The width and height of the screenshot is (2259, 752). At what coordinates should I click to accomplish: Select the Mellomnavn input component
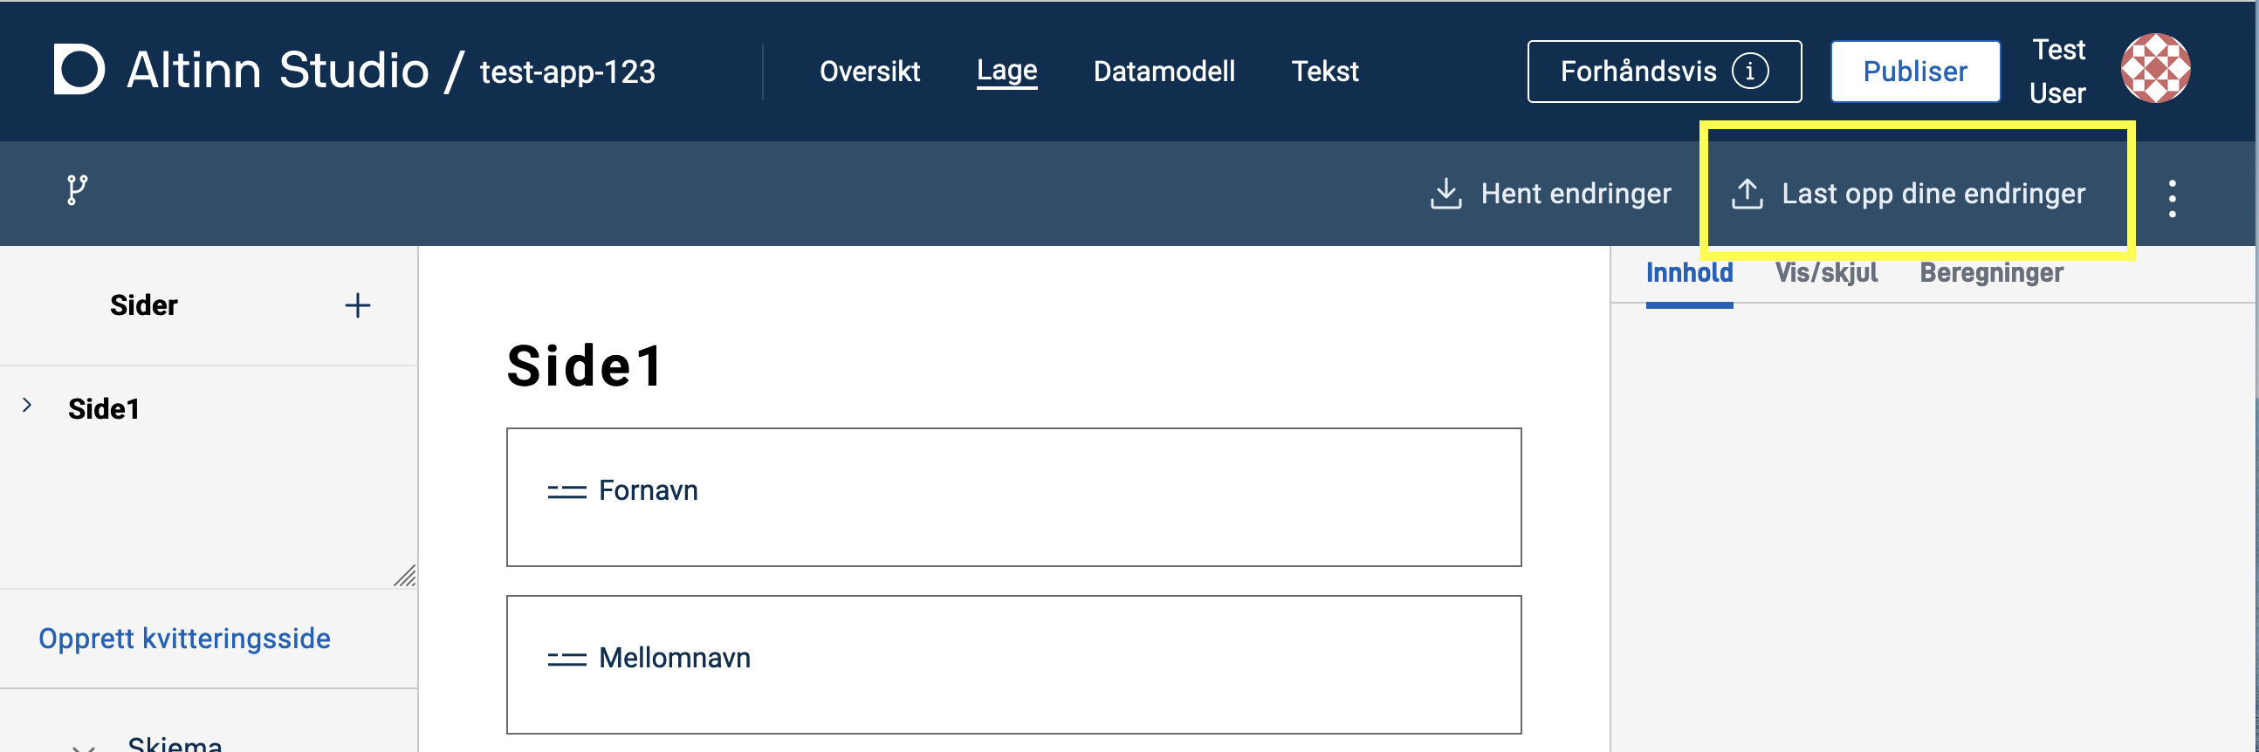point(1013,665)
